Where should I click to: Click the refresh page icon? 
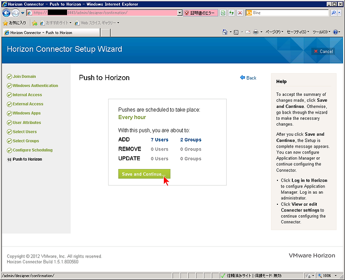pos(231,13)
